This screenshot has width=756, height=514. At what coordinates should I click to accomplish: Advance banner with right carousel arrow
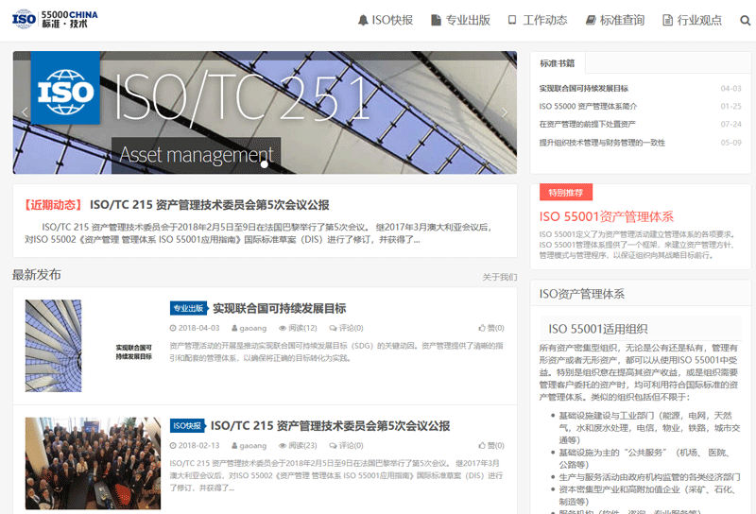(x=505, y=112)
